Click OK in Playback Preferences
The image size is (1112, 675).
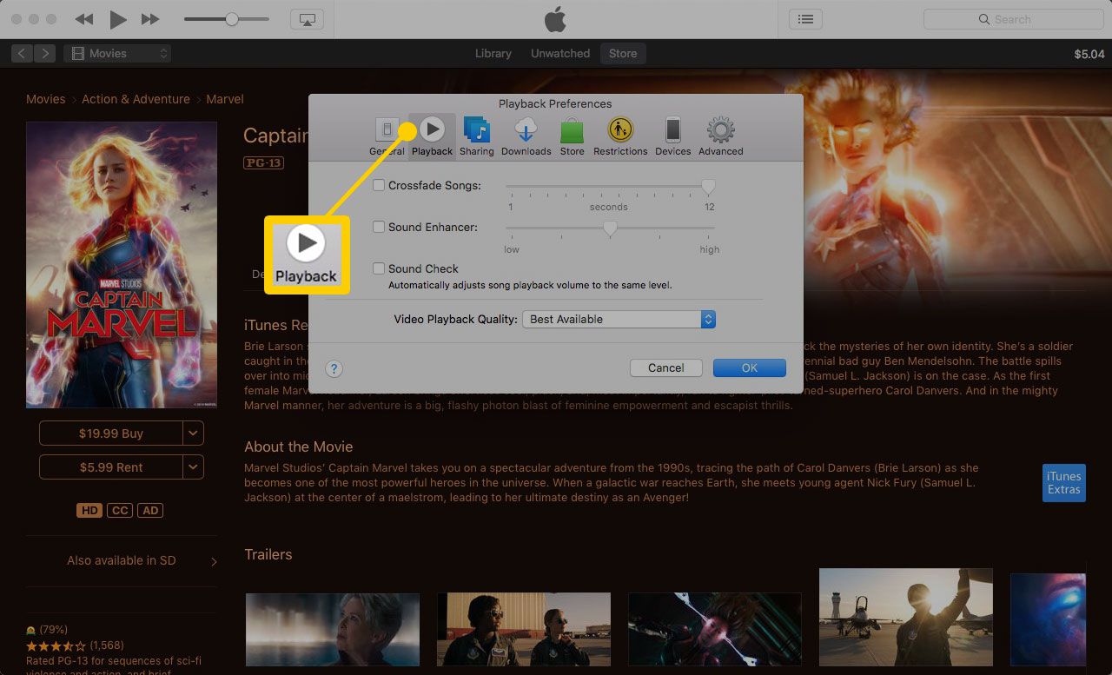click(x=750, y=367)
